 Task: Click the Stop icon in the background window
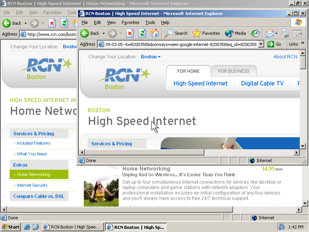(x=52, y=23)
